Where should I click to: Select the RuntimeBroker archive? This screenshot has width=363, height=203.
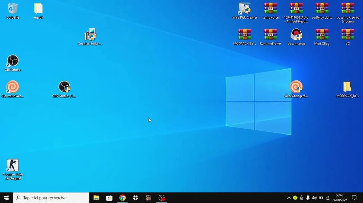click(x=271, y=37)
